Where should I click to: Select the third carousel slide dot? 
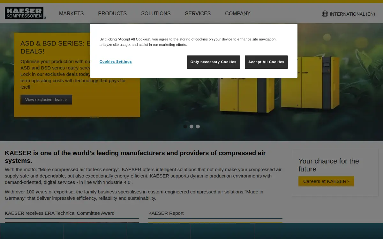tap(198, 127)
